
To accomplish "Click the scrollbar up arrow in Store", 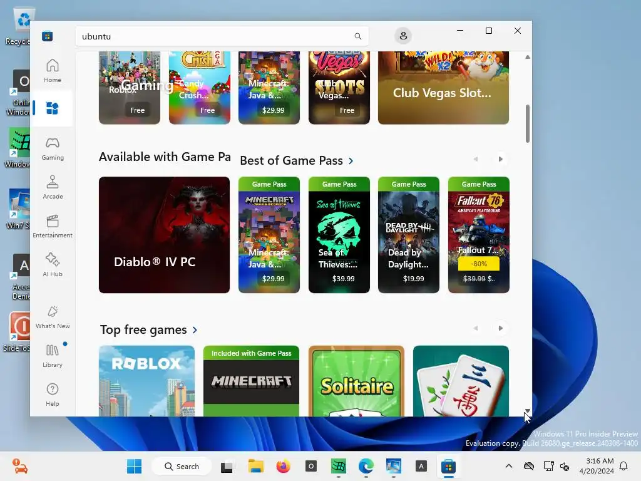I will pos(527,57).
